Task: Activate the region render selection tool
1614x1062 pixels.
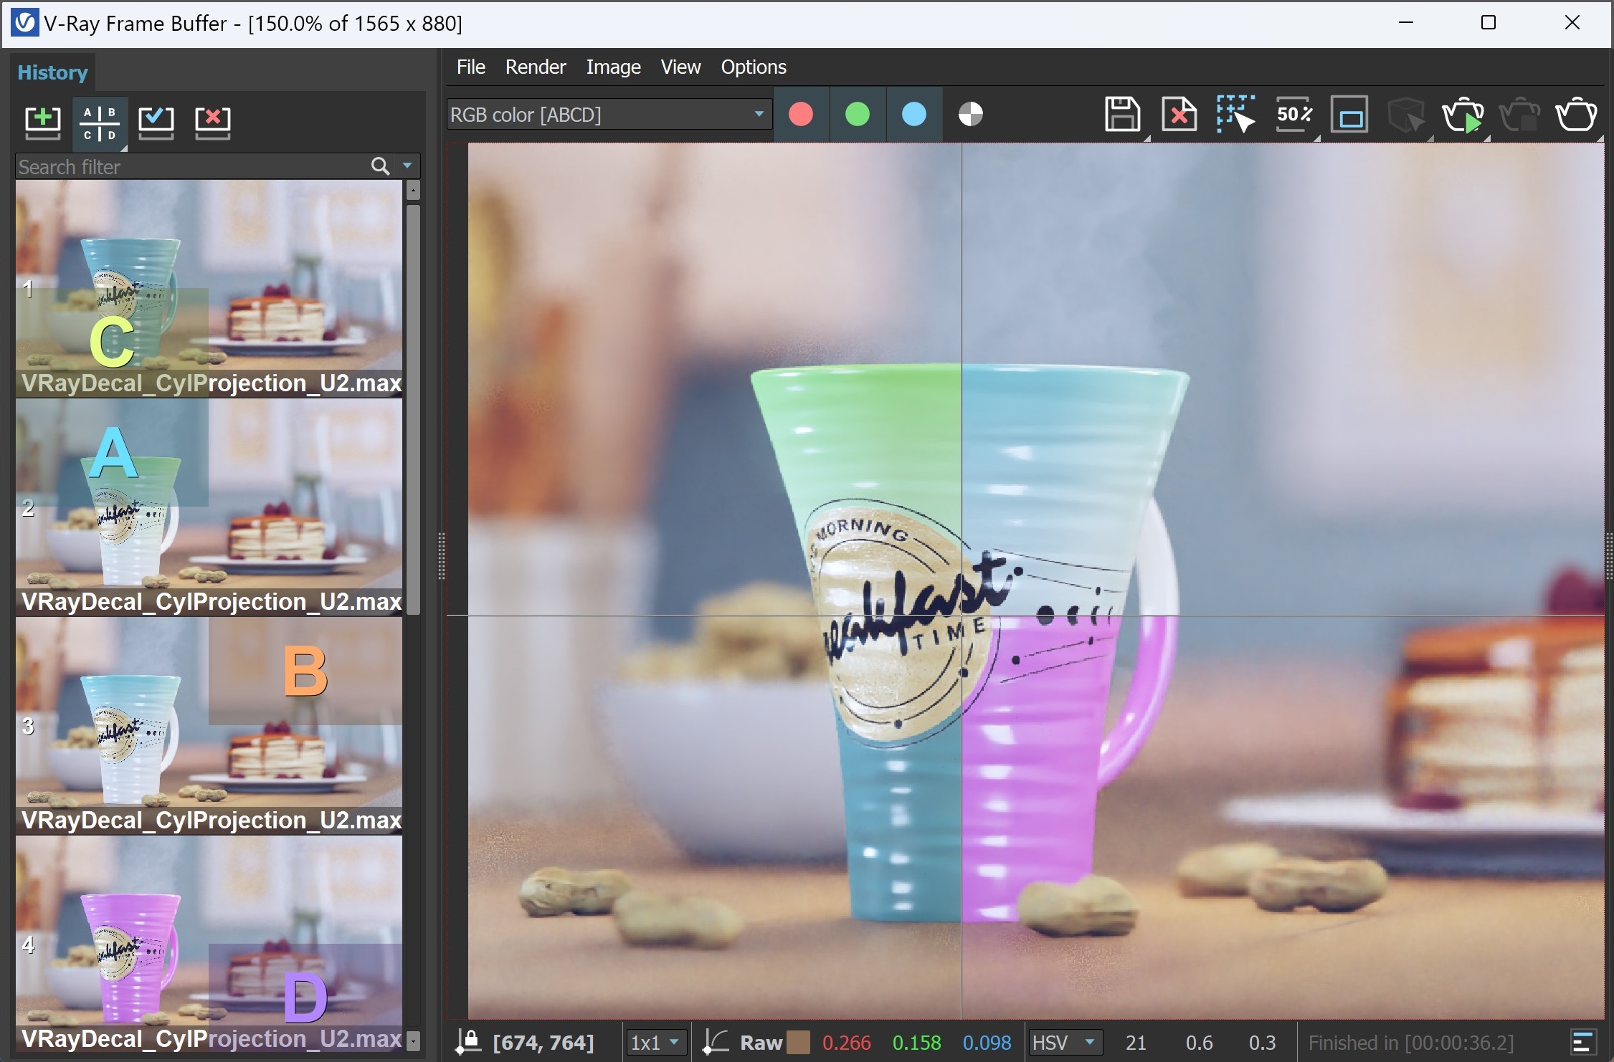Action: [1235, 115]
